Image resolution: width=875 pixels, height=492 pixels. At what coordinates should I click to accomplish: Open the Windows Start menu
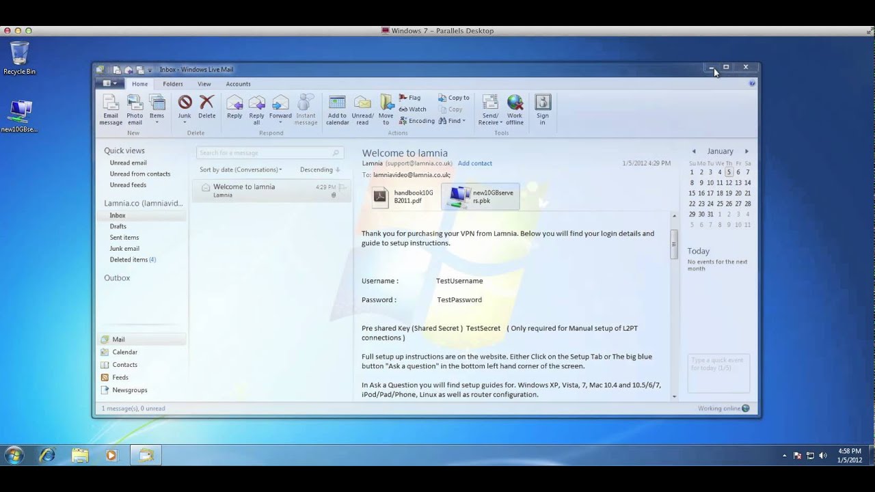click(x=14, y=455)
